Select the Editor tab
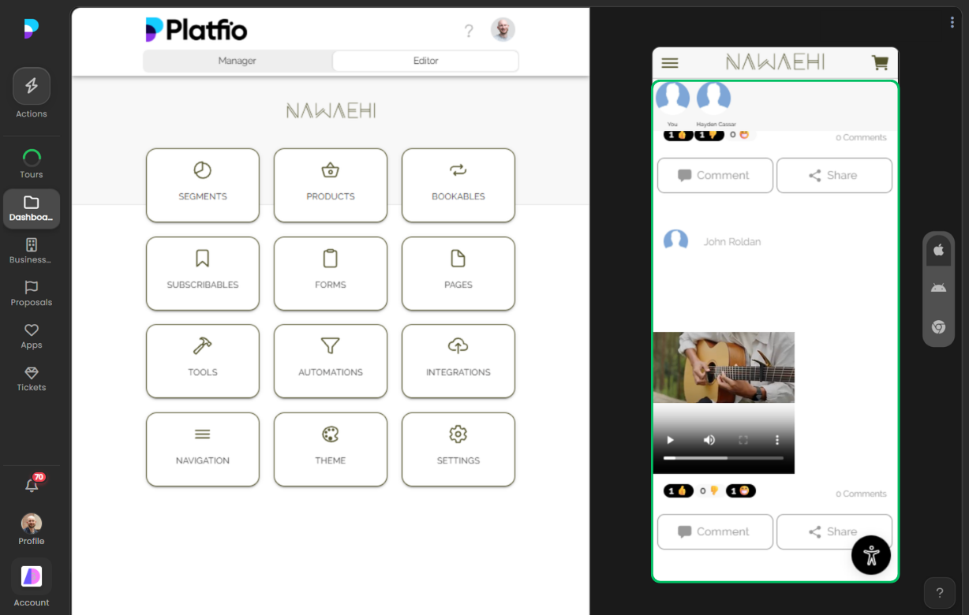Image resolution: width=969 pixels, height=615 pixels. coord(425,60)
